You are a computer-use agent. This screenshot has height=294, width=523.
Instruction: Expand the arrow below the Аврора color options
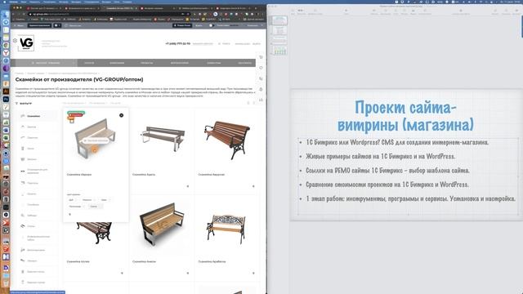[69, 214]
